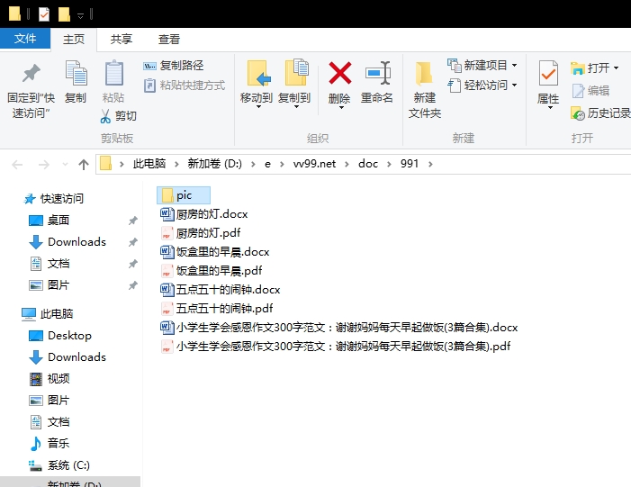This screenshot has height=487, width=631.
Task: Create a New folder
Action: tap(425, 90)
